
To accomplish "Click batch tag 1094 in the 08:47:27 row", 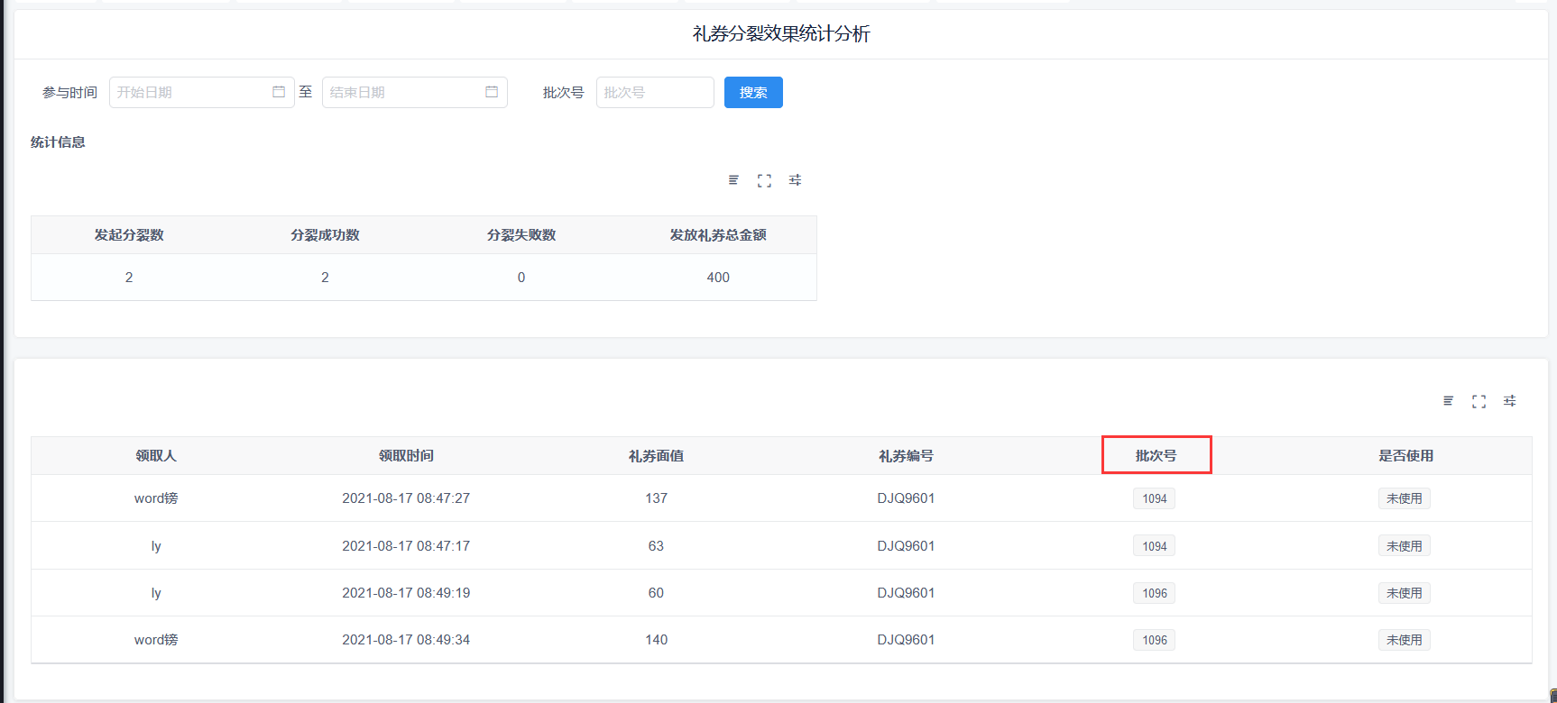I will pos(1154,498).
